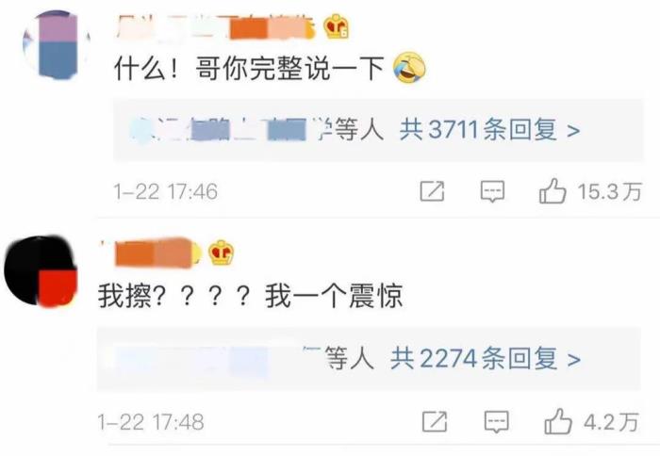Tap the blurred orange second username
Image resolution: width=660 pixels, height=456 pixels.
(x=151, y=252)
